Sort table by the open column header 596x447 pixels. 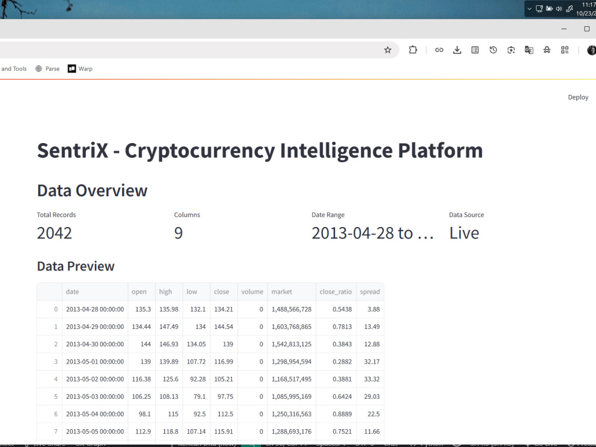click(x=141, y=291)
